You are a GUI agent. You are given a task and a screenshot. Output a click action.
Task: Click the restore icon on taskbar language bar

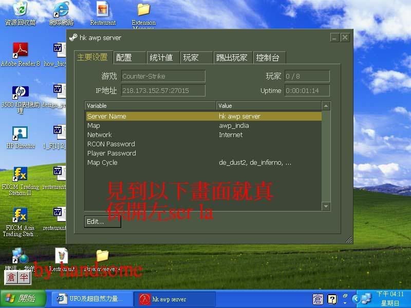coord(345,296)
